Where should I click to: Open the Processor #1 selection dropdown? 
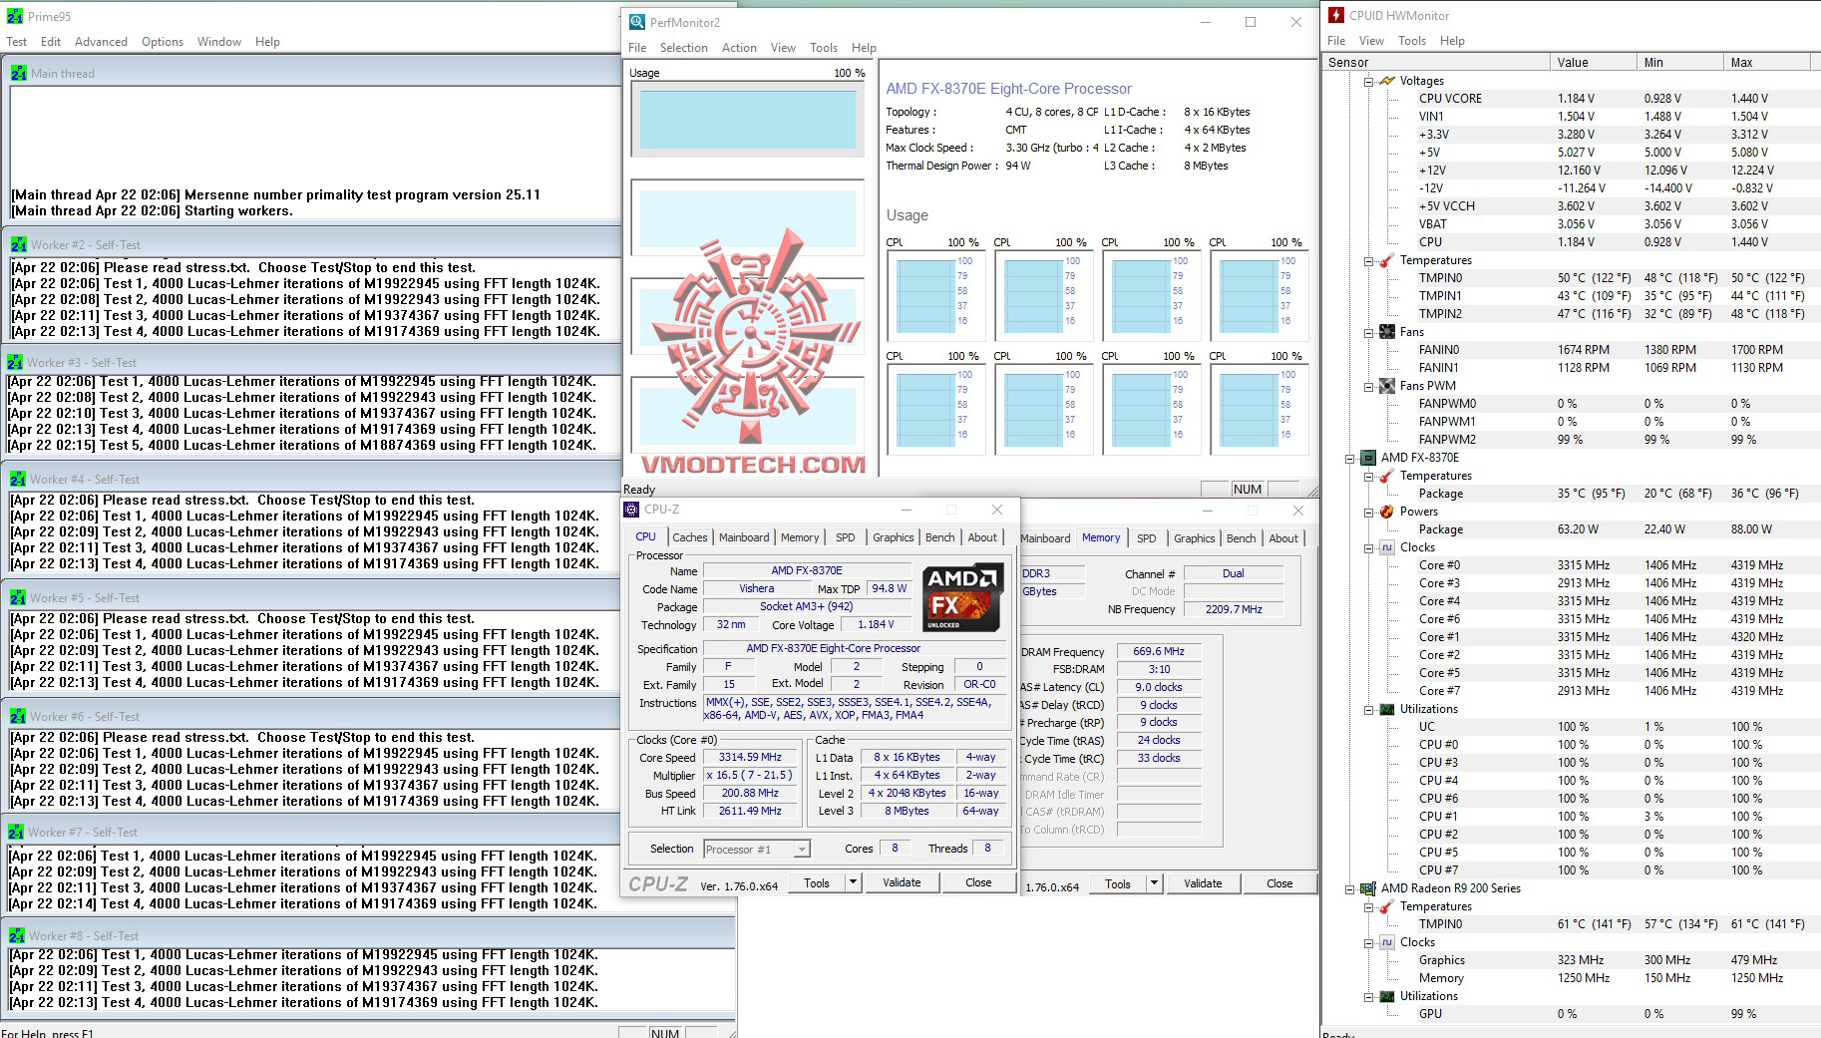click(802, 850)
